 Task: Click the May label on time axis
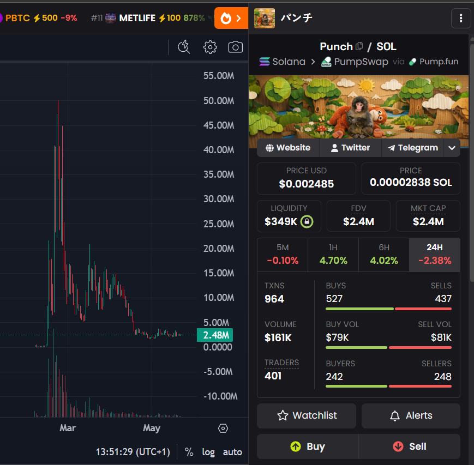pyautogui.click(x=152, y=428)
